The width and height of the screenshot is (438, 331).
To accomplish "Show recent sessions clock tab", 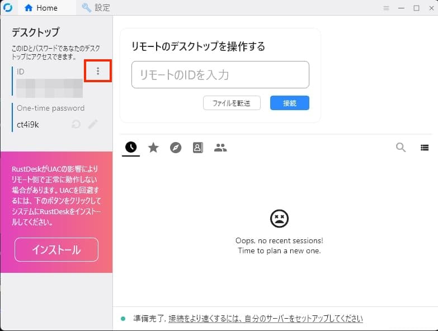I will (131, 147).
